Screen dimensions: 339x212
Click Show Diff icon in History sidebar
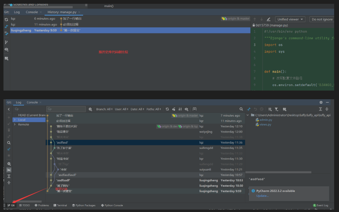pyautogui.click(x=6, y=26)
